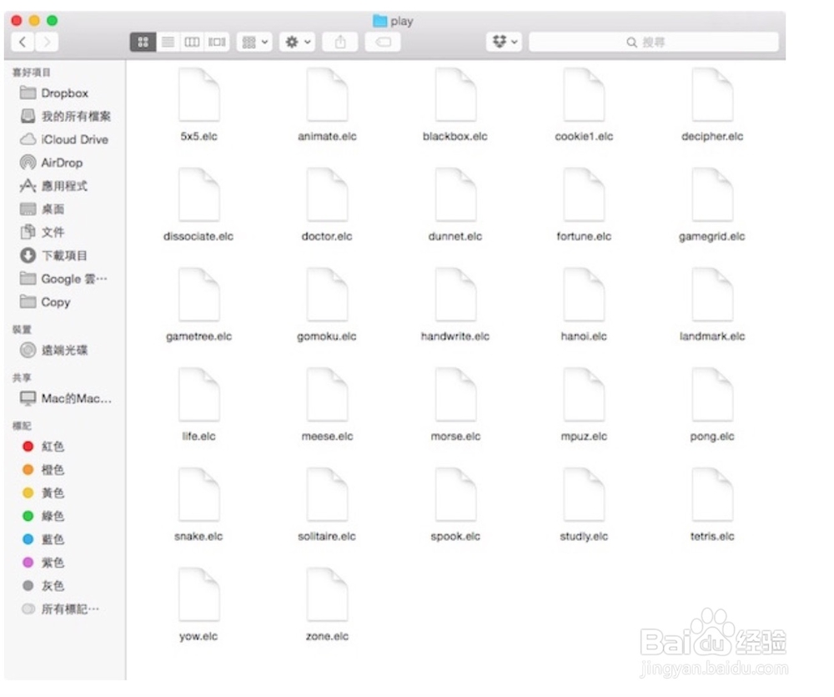Viewport: 834px width, 697px height.
Task: Select the blackbox.elc file icon
Action: 455,95
